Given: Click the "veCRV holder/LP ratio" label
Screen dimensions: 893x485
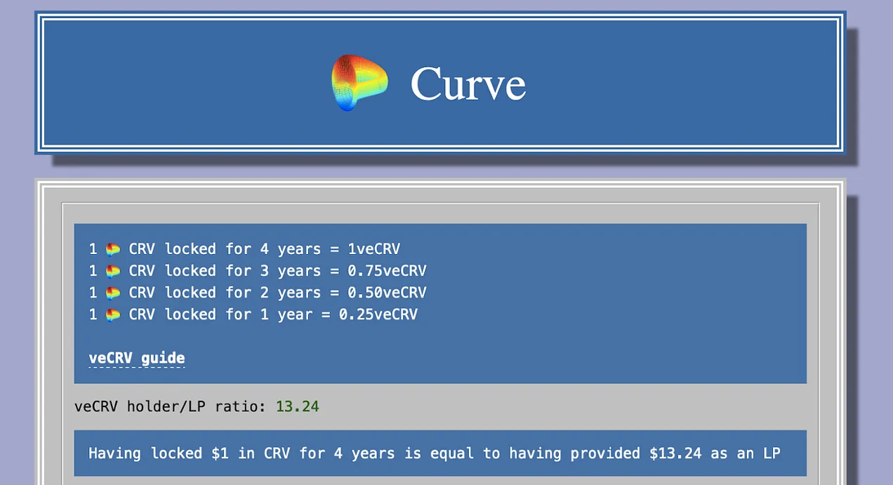Looking at the screenshot, I should click(x=170, y=406).
